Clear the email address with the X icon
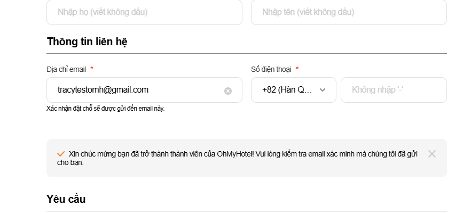 point(228,90)
